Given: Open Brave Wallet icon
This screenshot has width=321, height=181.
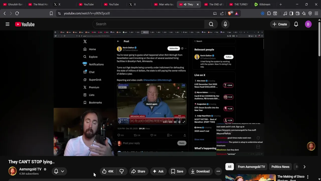Looking at the screenshot, I should (x=297, y=13).
